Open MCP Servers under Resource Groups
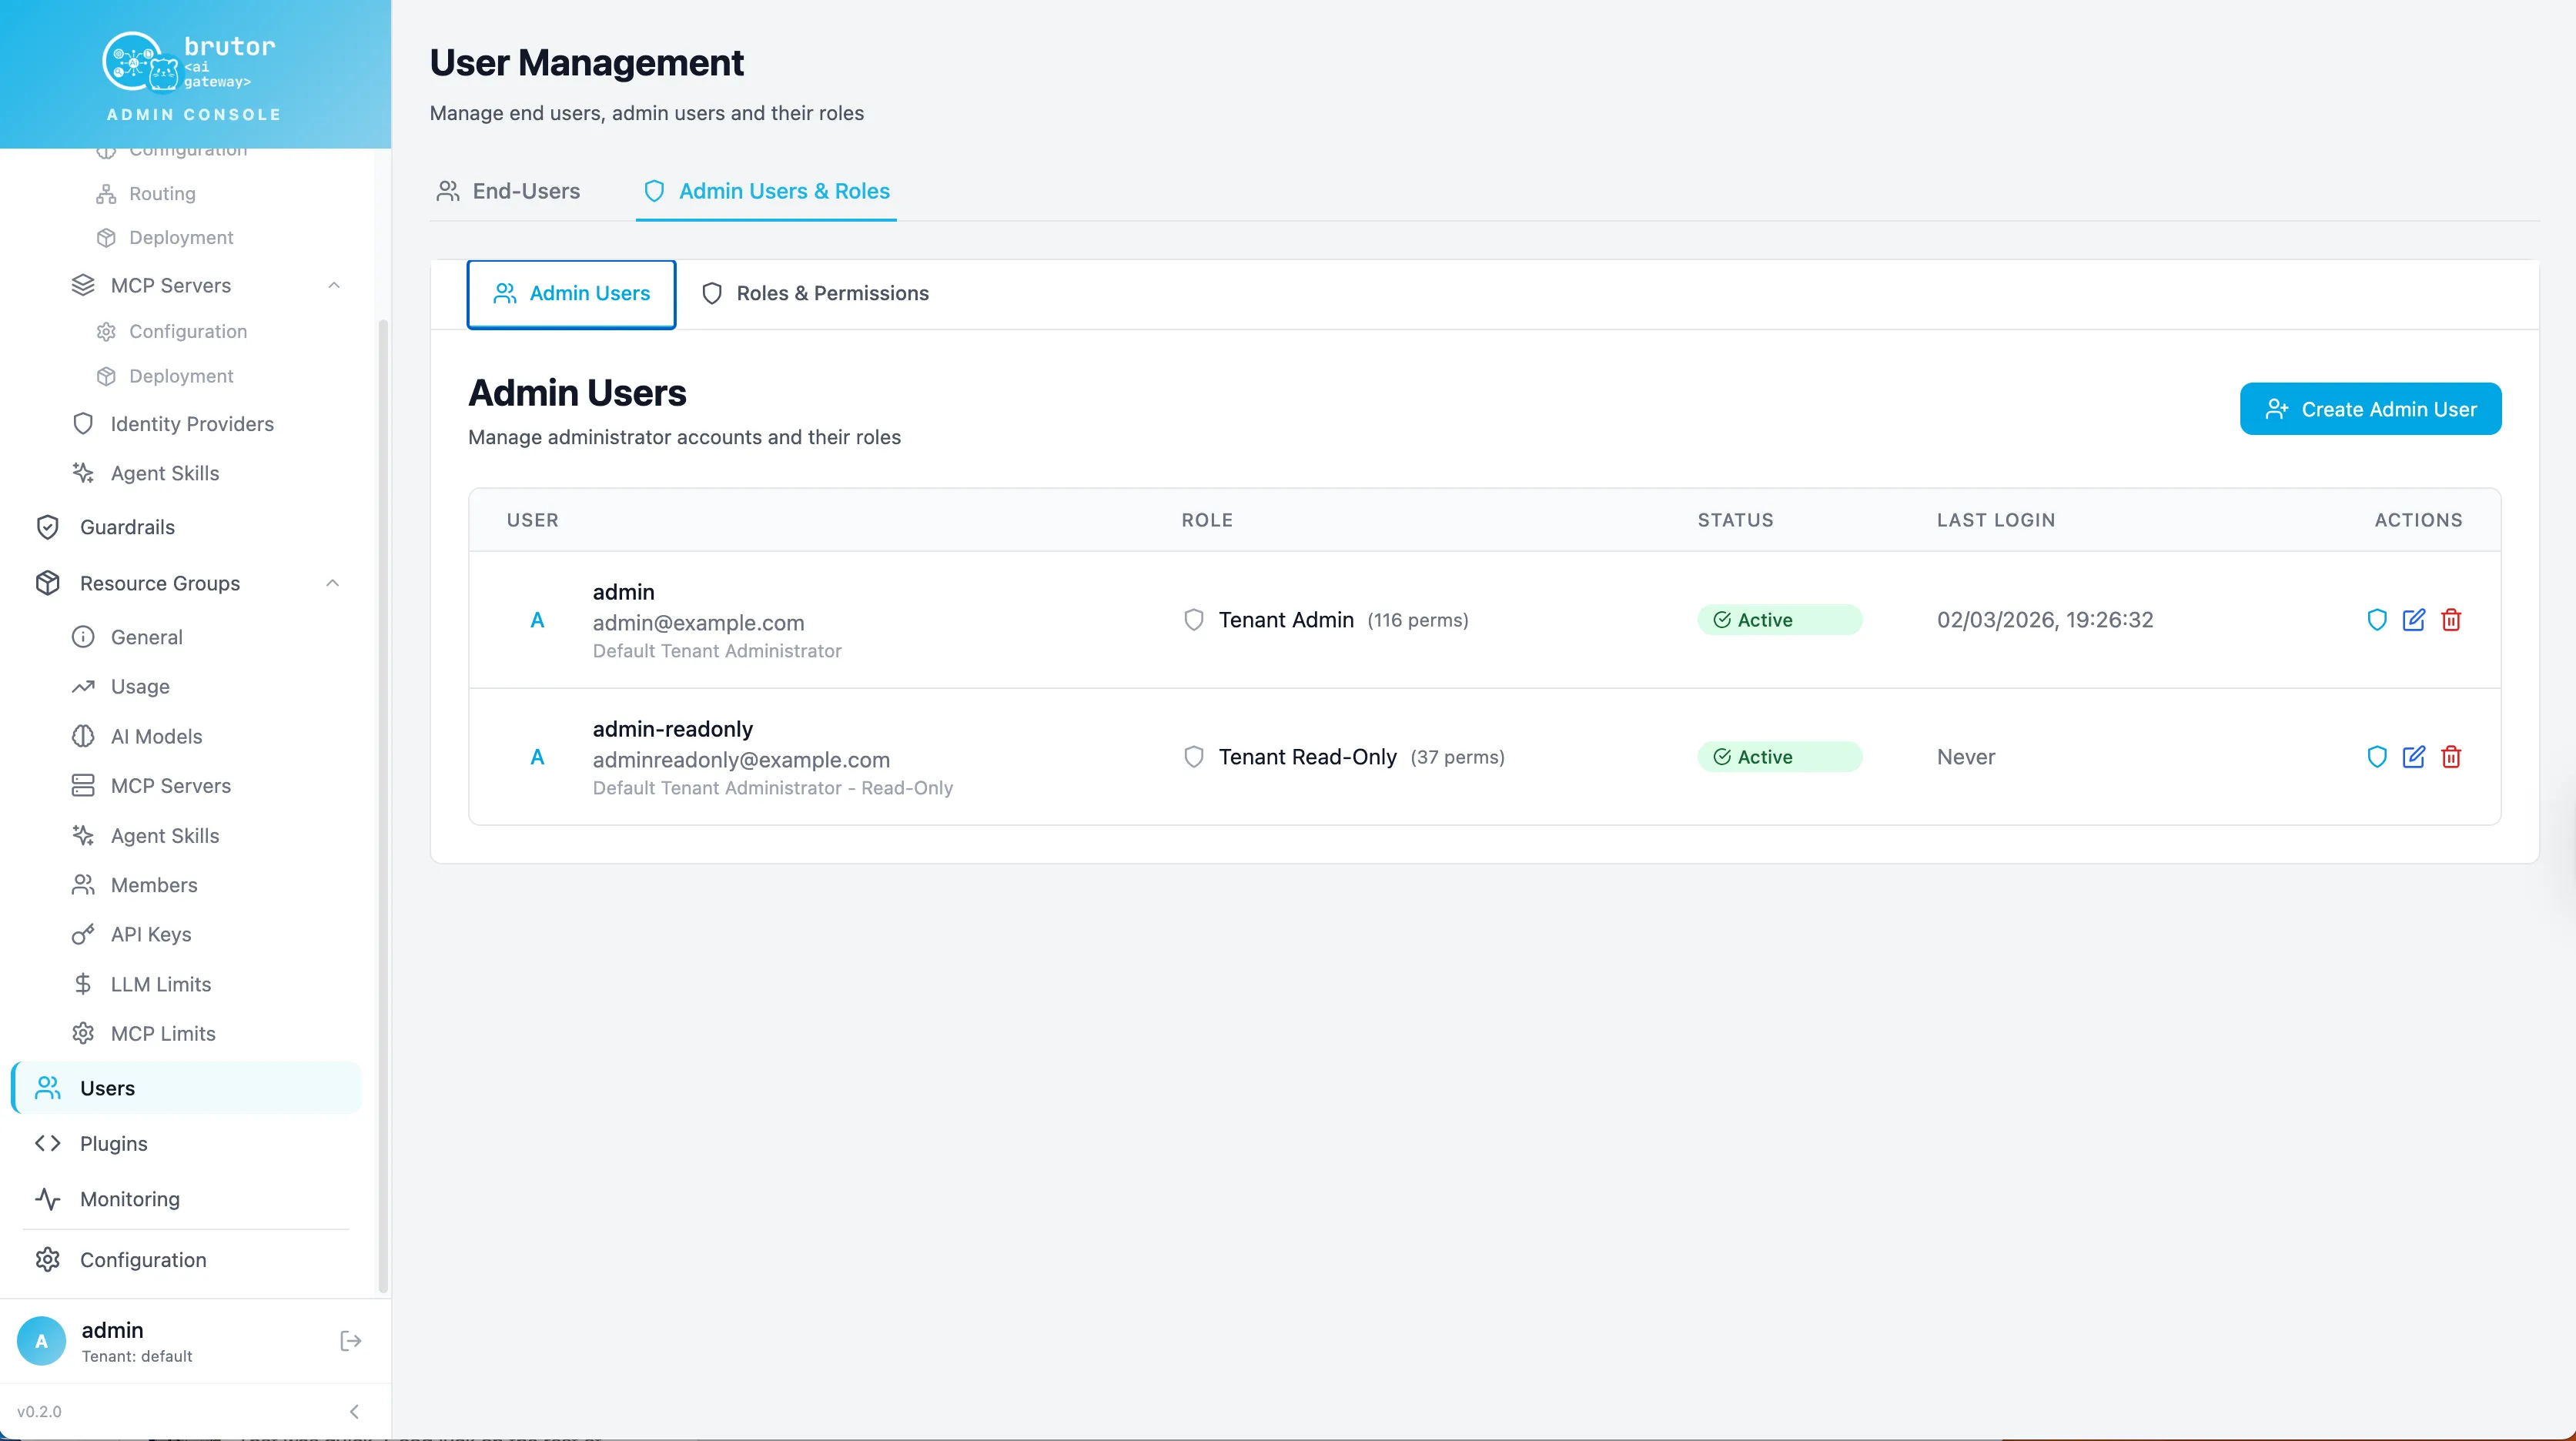 [151, 786]
